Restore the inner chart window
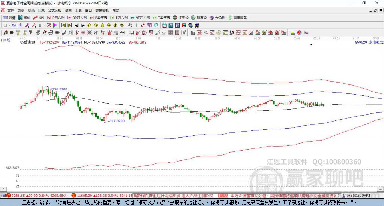Viewport: 384px width, 206px height. coord(375,10)
